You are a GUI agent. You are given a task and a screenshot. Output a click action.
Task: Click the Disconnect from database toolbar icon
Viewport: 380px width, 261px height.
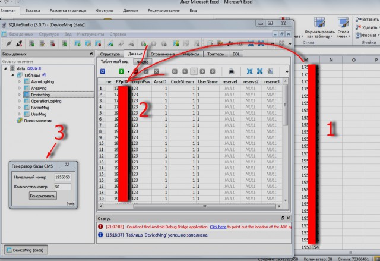point(19,43)
